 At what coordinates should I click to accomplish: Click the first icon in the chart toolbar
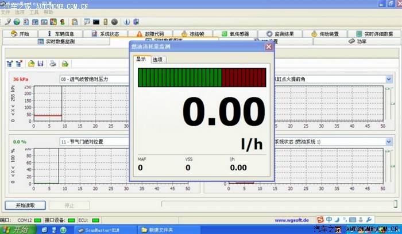click(10, 63)
